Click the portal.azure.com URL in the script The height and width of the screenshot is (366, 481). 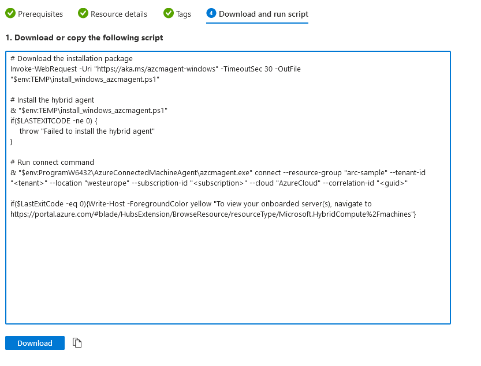click(x=213, y=214)
